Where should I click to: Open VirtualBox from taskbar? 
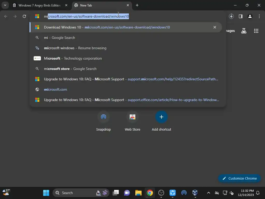195,193
